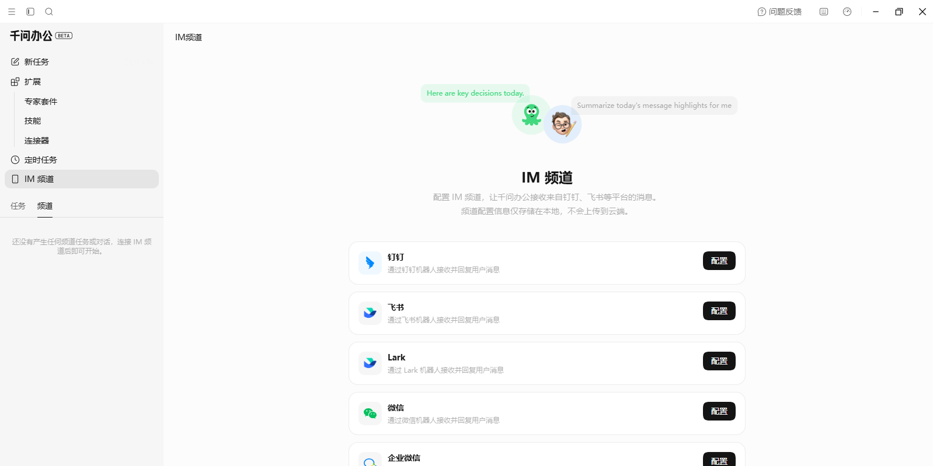Click the 千问办公 logo

[x=31, y=36]
